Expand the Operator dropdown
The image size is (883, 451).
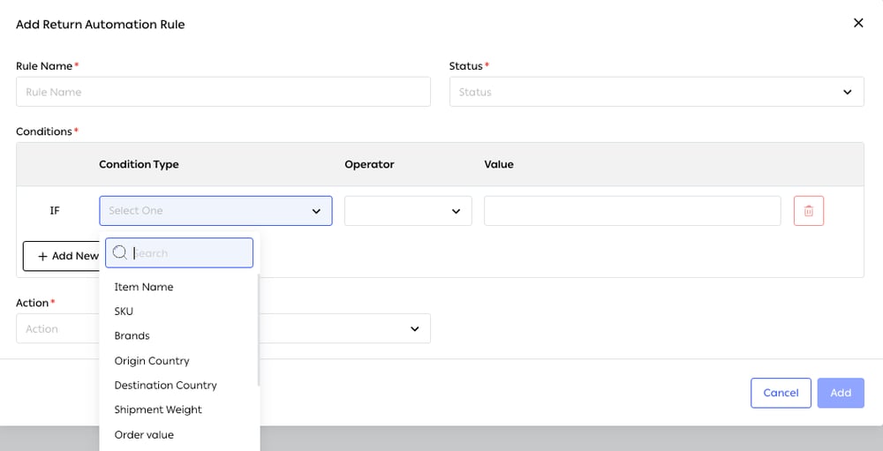point(408,211)
